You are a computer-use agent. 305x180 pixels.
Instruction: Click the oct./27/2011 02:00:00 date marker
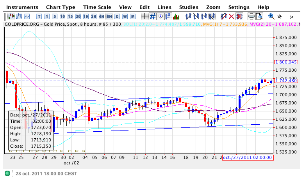pyautogui.click(x=248, y=157)
